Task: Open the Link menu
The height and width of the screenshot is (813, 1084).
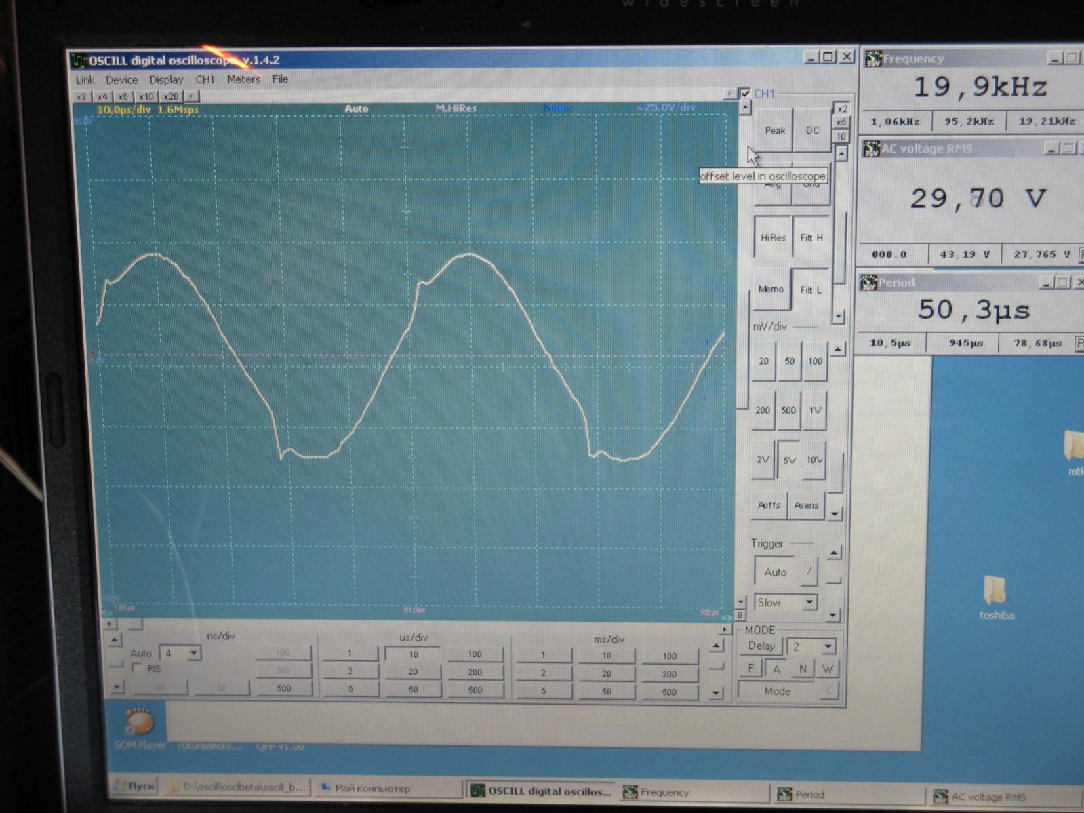Action: (x=85, y=80)
